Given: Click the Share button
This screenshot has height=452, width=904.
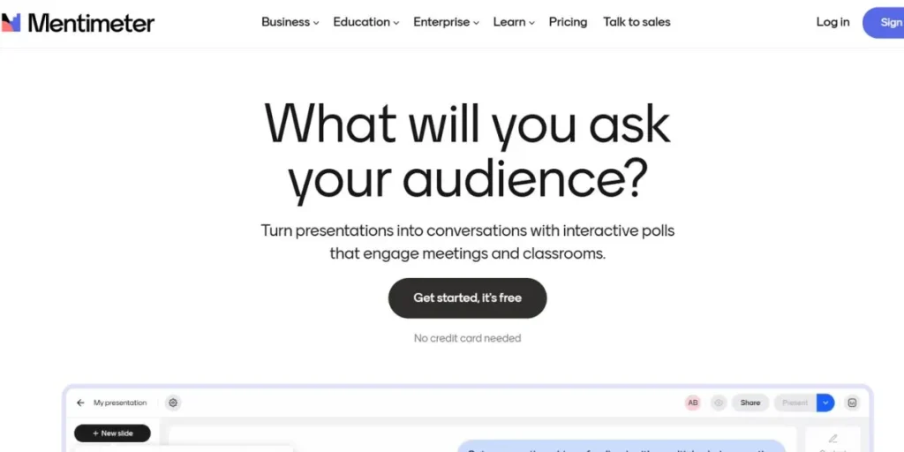Looking at the screenshot, I should [x=750, y=403].
